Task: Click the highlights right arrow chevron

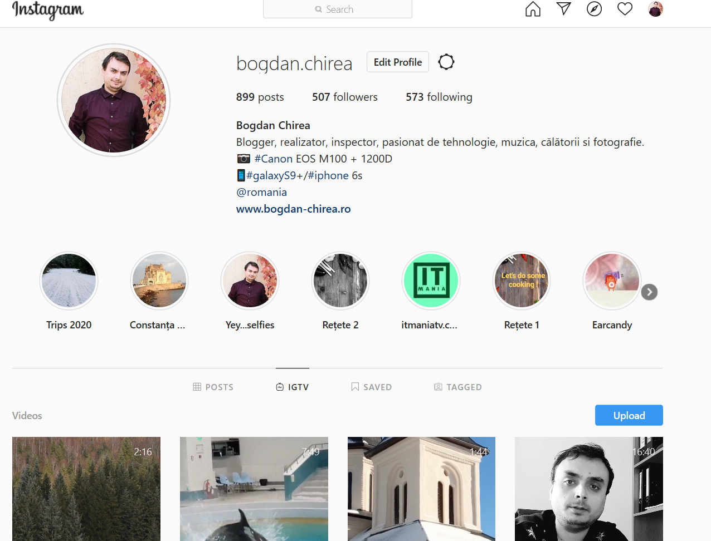Action: [x=649, y=292]
